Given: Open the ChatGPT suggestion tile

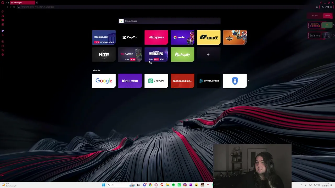Looking at the screenshot, I should tap(156, 81).
